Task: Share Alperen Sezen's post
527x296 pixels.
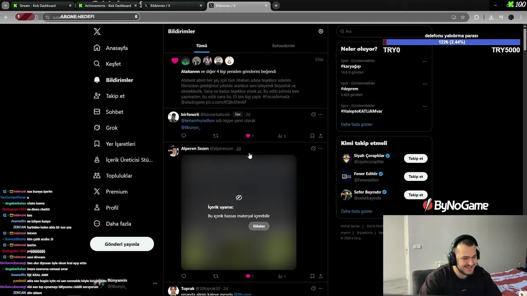Action: (321, 276)
